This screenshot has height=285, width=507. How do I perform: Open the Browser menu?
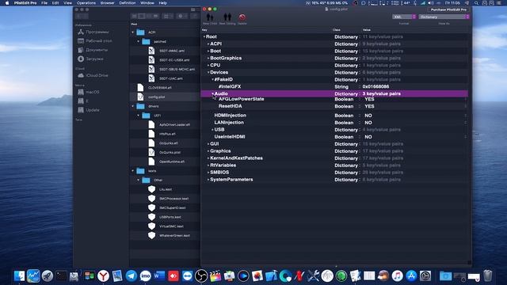tap(108, 3)
